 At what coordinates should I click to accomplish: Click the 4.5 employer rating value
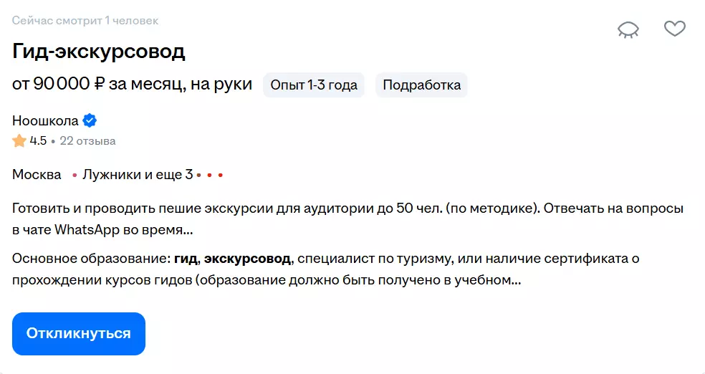(x=38, y=141)
